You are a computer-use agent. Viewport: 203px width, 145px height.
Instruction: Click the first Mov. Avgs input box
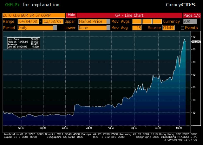137,22
